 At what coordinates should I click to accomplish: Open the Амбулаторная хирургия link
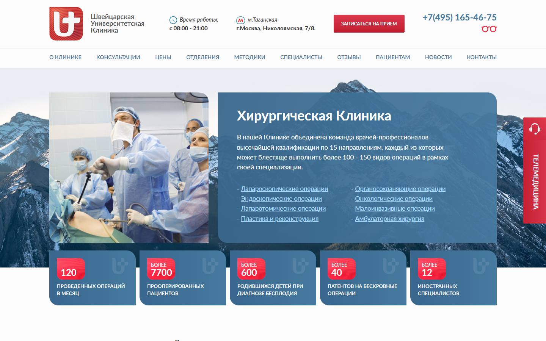tap(389, 219)
